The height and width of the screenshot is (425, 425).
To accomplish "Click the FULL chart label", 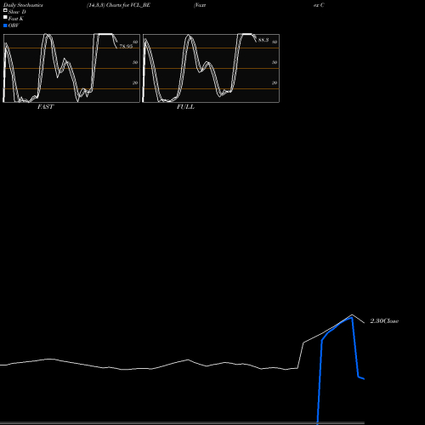I will click(185, 107).
